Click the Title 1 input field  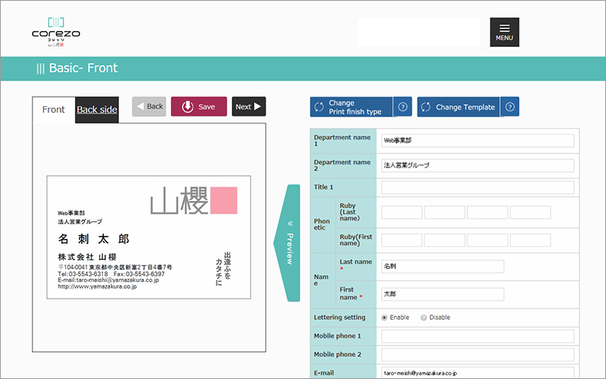click(477, 187)
